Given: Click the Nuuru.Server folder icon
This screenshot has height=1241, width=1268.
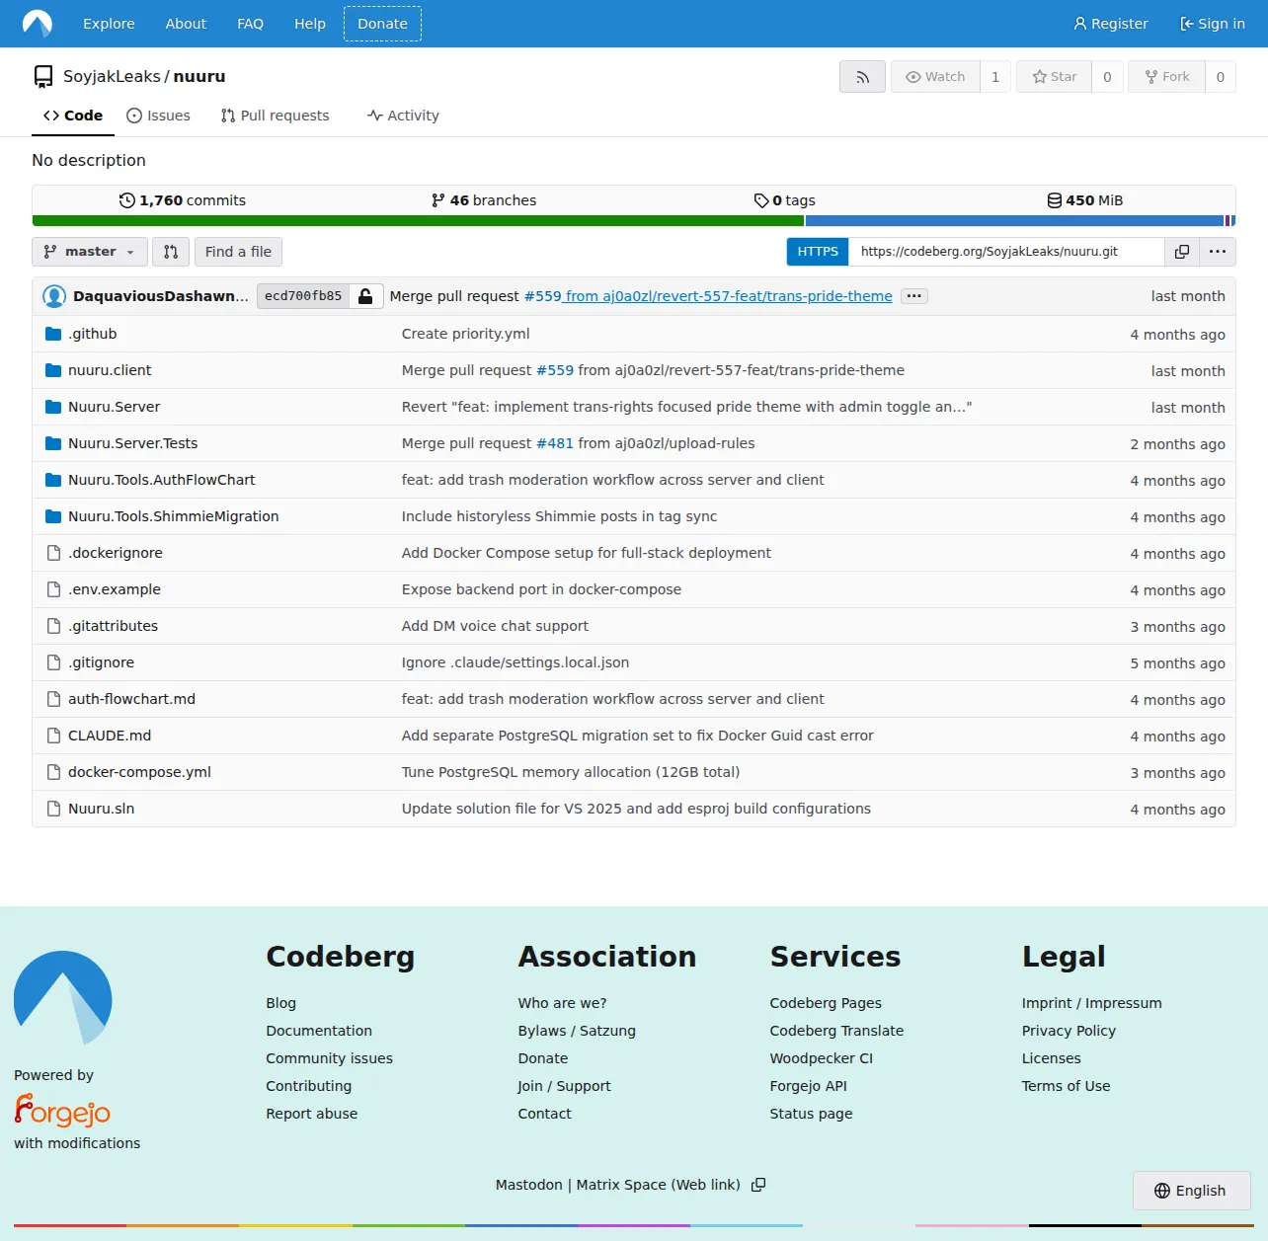Looking at the screenshot, I should click(53, 407).
